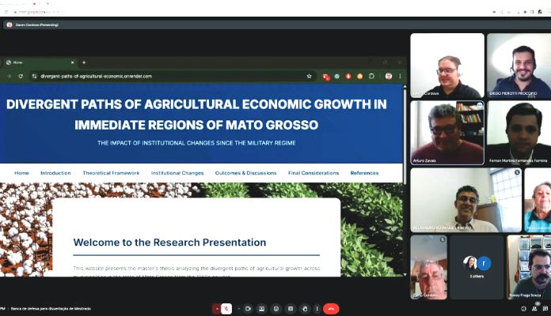Click the red extension icon with badge
This screenshot has width=551, height=316.
[x=325, y=77]
